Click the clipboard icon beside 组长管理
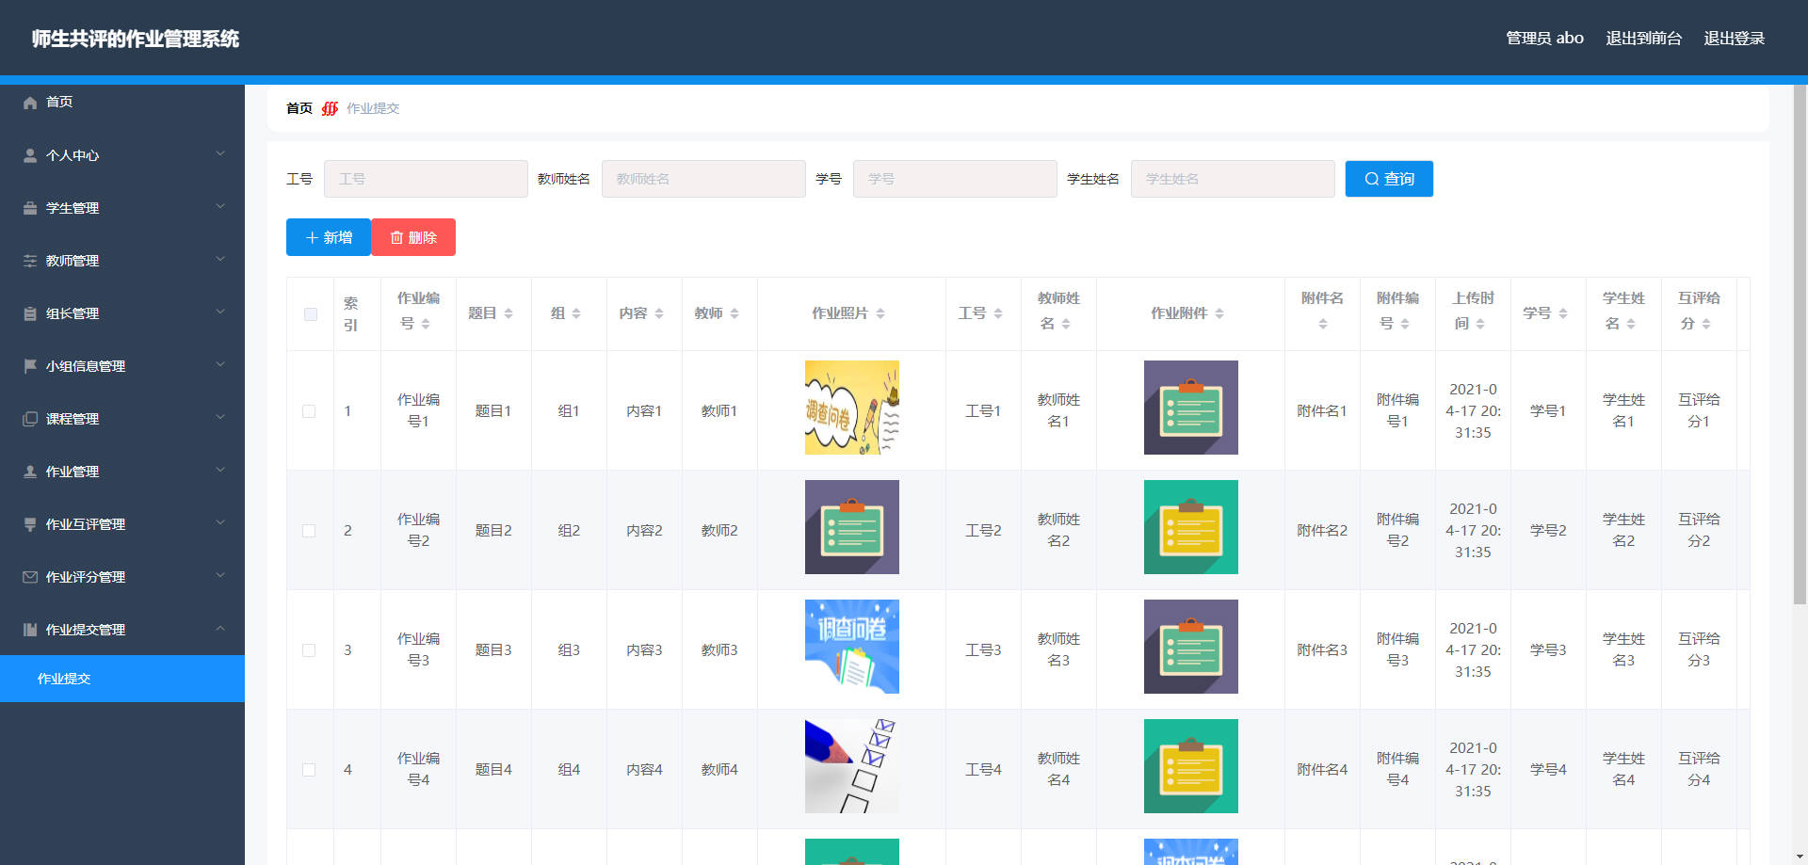1808x865 pixels. (30, 313)
